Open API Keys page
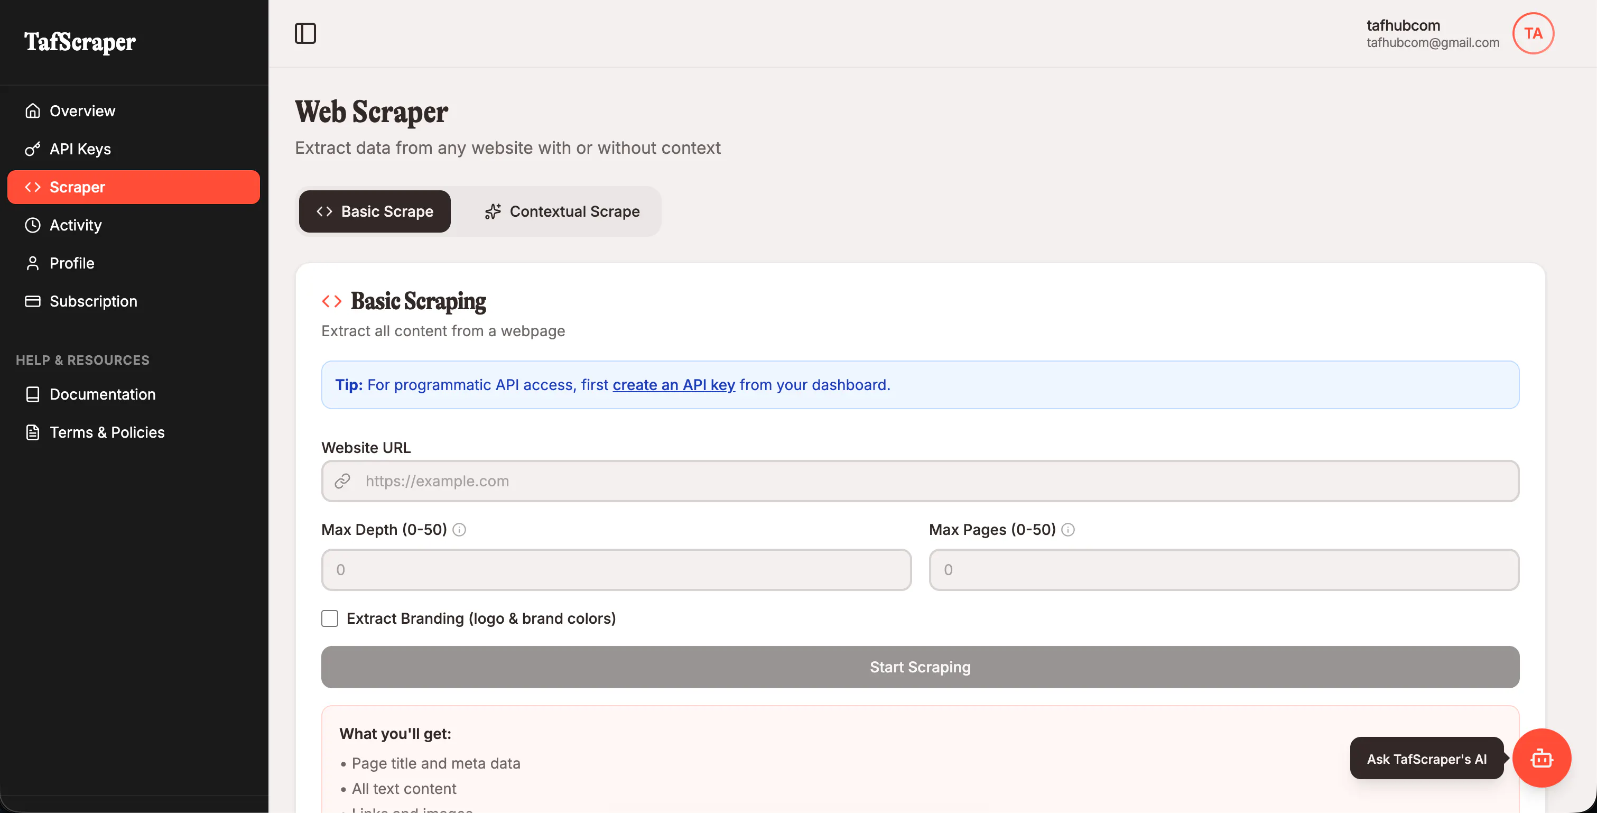Viewport: 1597px width, 813px height. tap(133, 149)
